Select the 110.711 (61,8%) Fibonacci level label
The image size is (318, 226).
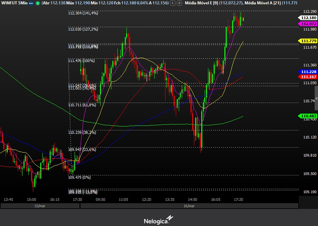pos(82,105)
